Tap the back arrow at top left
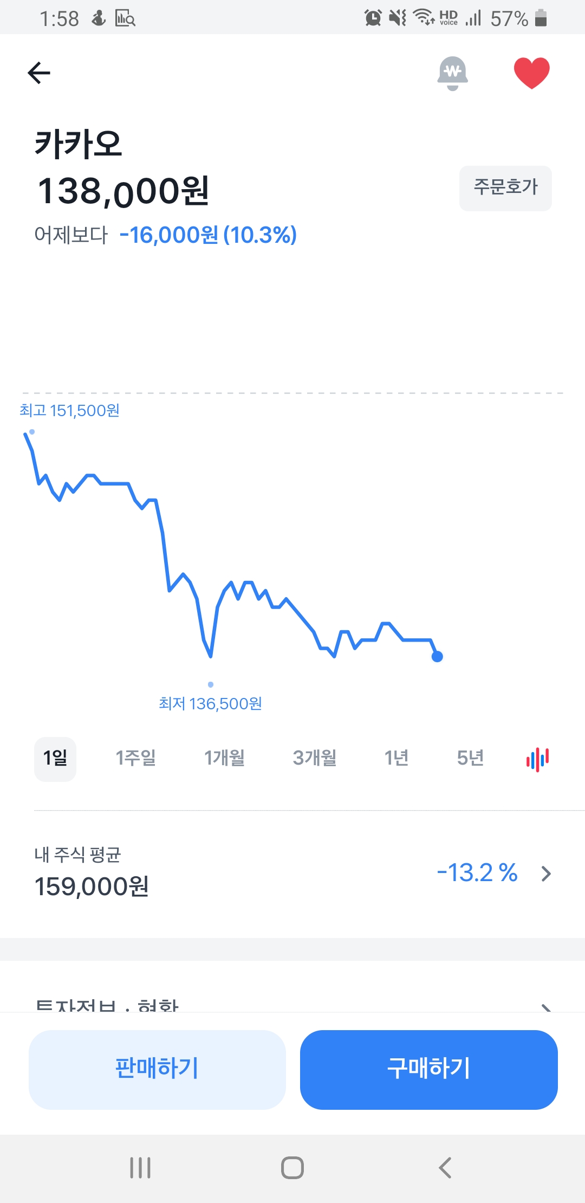The width and height of the screenshot is (585, 1203). (39, 73)
